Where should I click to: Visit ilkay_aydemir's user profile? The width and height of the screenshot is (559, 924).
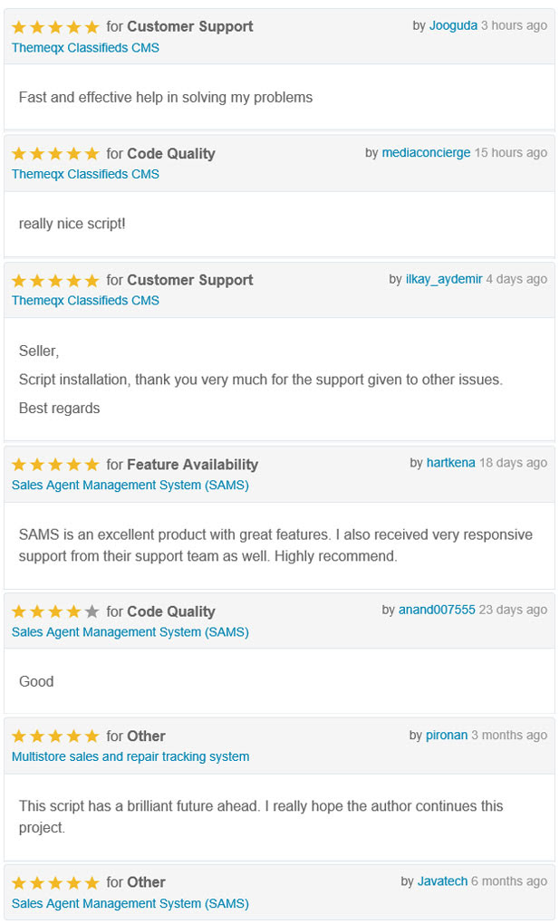click(443, 279)
